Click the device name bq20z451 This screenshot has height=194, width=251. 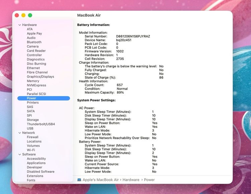[x=124, y=40]
